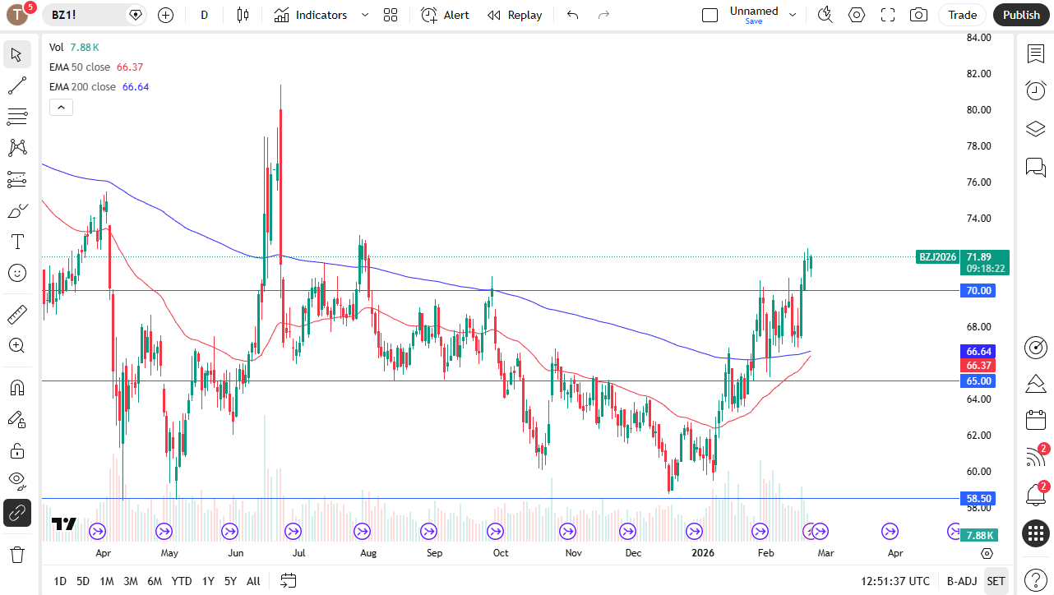The image size is (1054, 595).
Task: Open the Indicators menu
Action: (x=311, y=15)
